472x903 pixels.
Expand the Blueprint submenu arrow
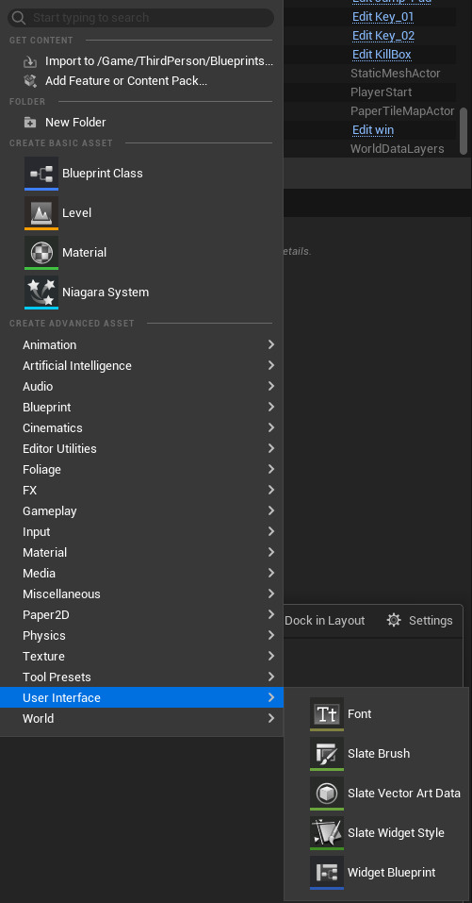tap(270, 407)
